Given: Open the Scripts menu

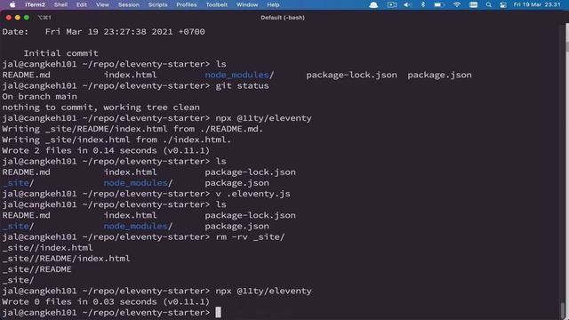Looking at the screenshot, I should [158, 4].
